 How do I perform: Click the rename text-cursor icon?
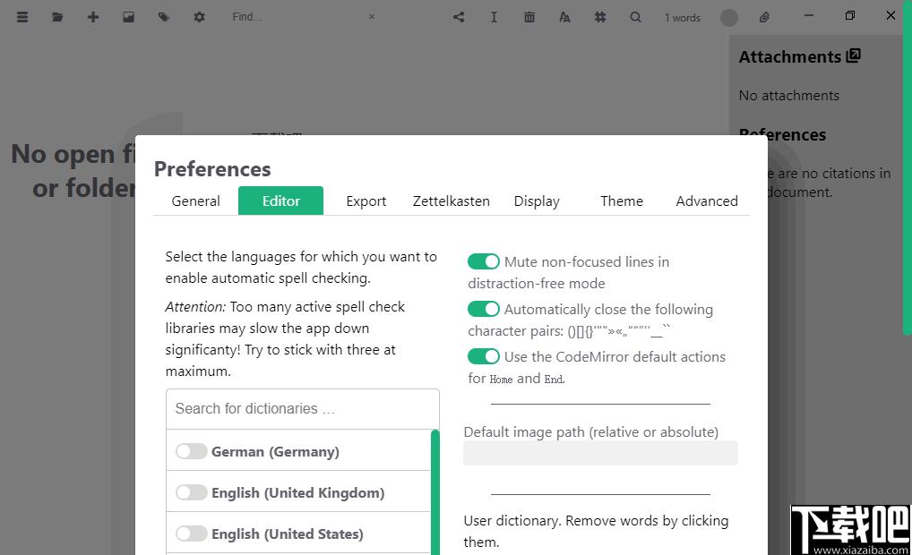(x=494, y=17)
